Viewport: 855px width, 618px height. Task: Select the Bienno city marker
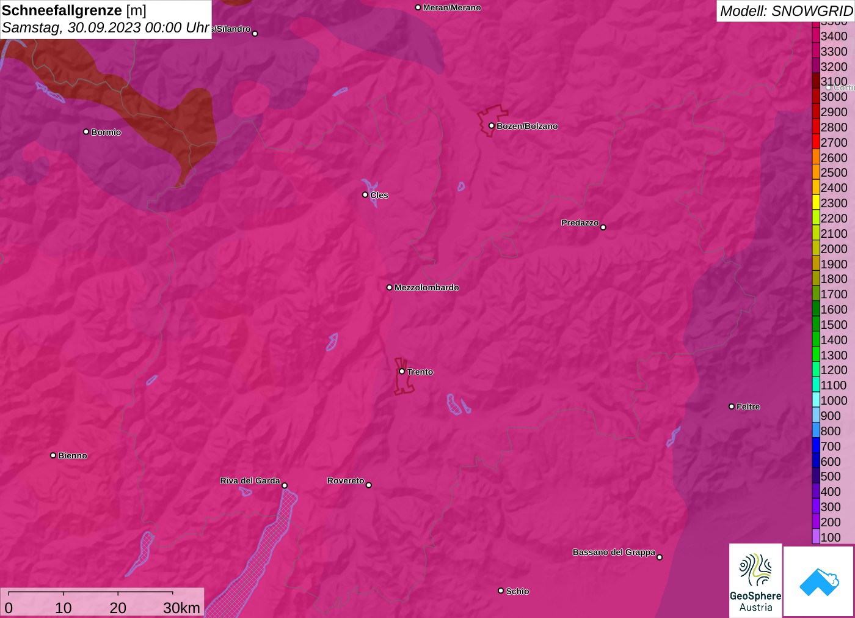click(53, 455)
